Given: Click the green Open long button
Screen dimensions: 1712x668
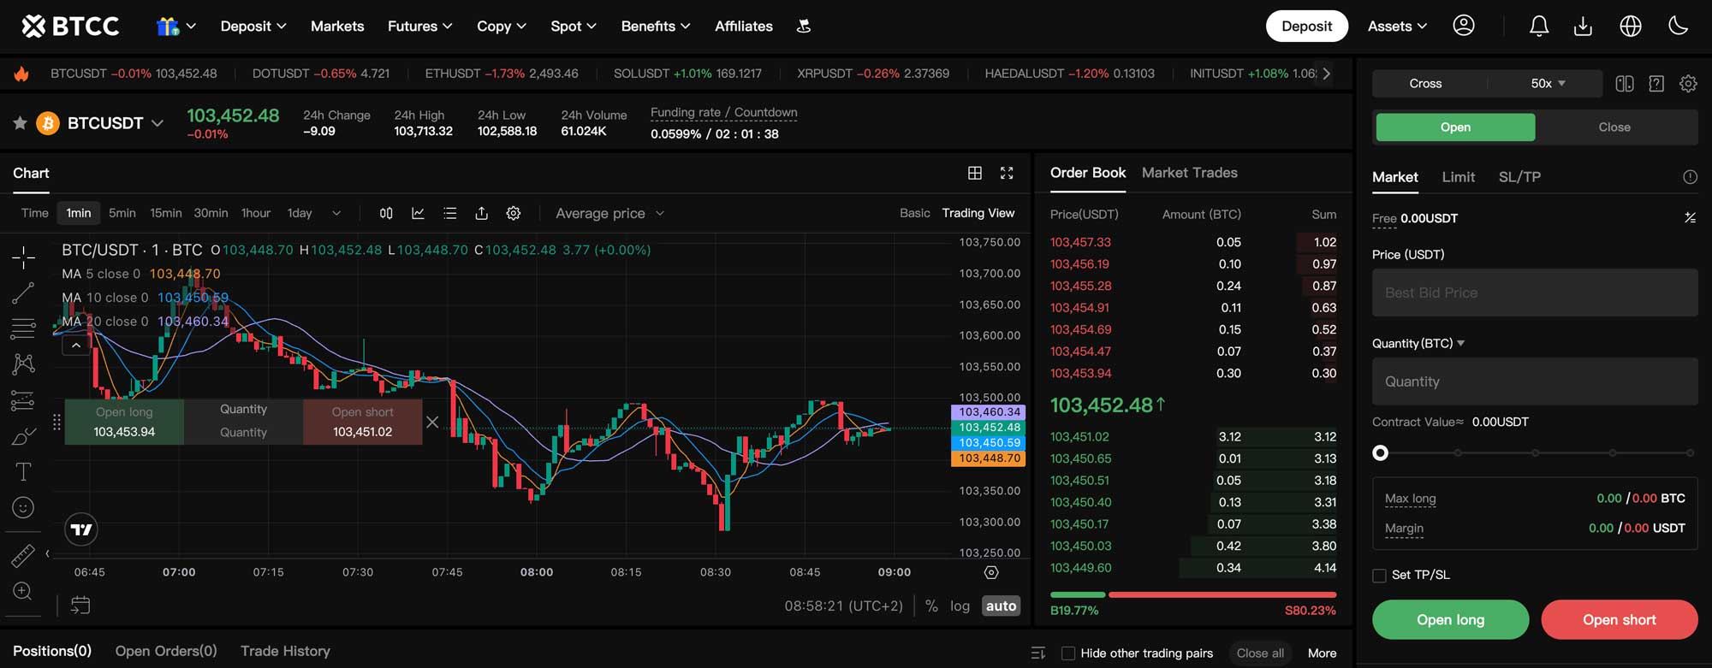Looking at the screenshot, I should click(1450, 619).
